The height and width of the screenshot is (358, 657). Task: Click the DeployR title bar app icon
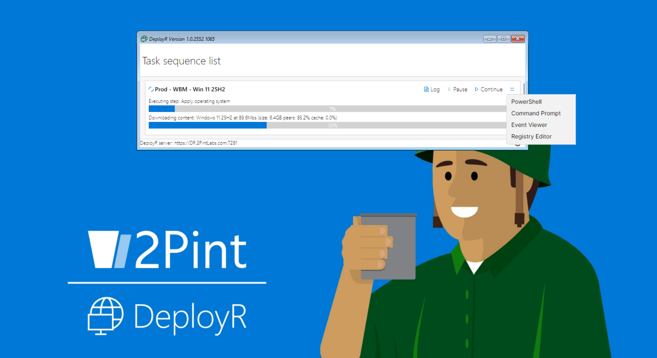click(x=144, y=39)
